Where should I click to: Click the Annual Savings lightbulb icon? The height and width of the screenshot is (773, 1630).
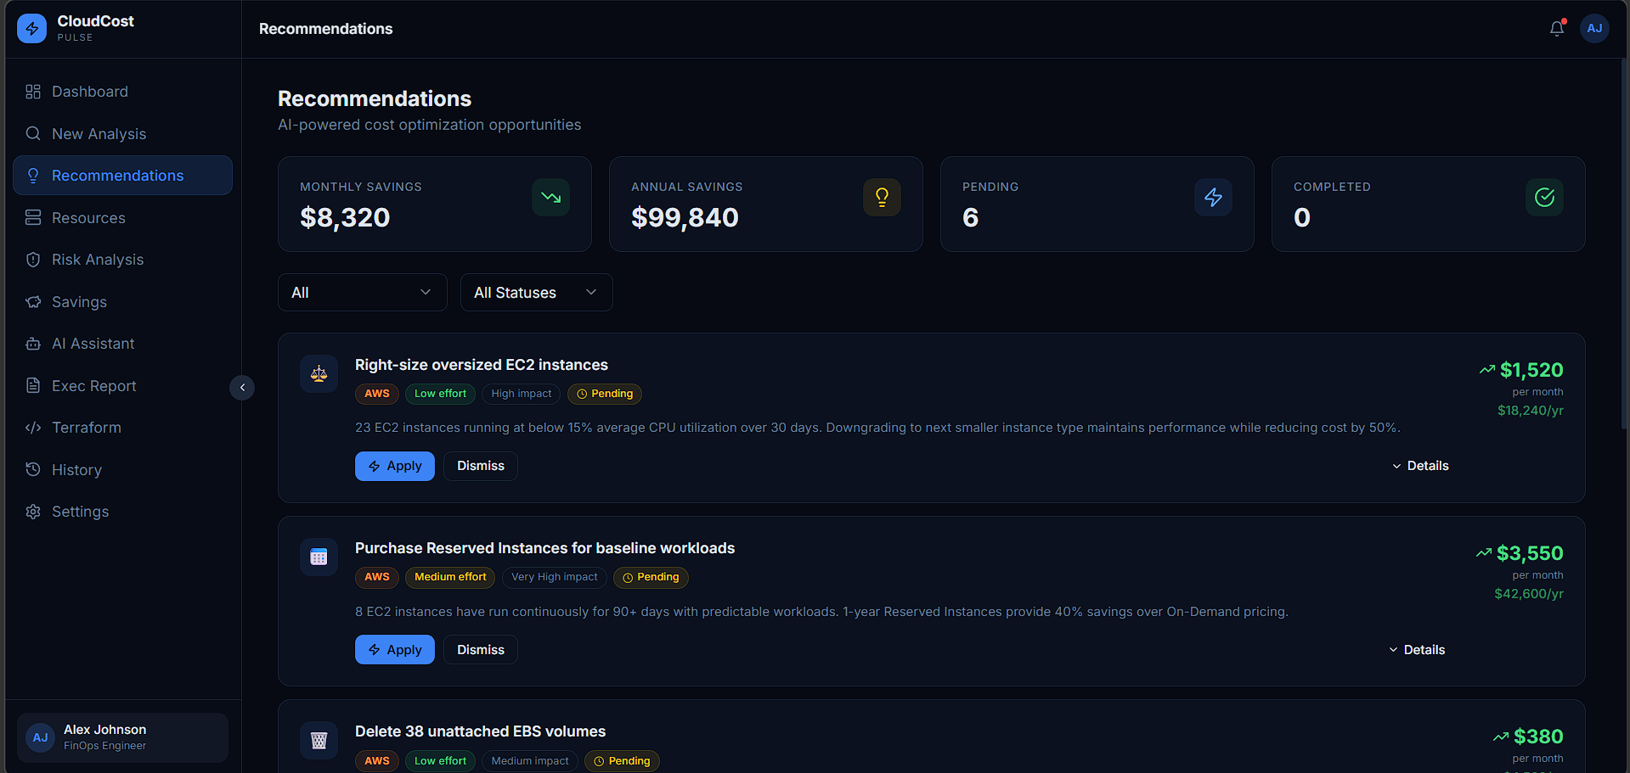point(882,198)
